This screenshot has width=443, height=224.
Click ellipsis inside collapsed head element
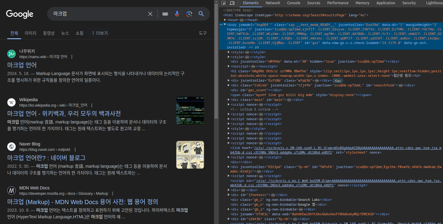(242, 20)
